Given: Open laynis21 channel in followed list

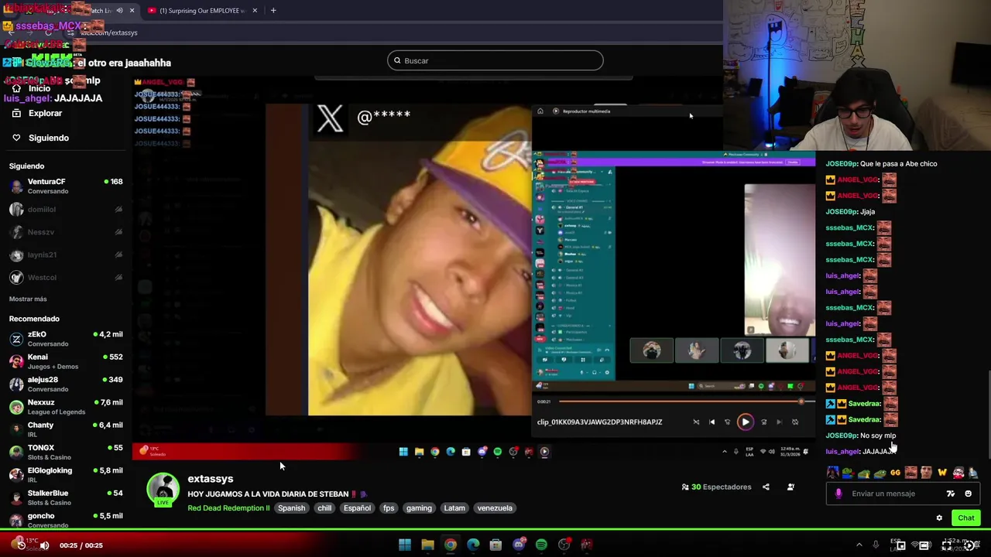Looking at the screenshot, I should (66, 255).
